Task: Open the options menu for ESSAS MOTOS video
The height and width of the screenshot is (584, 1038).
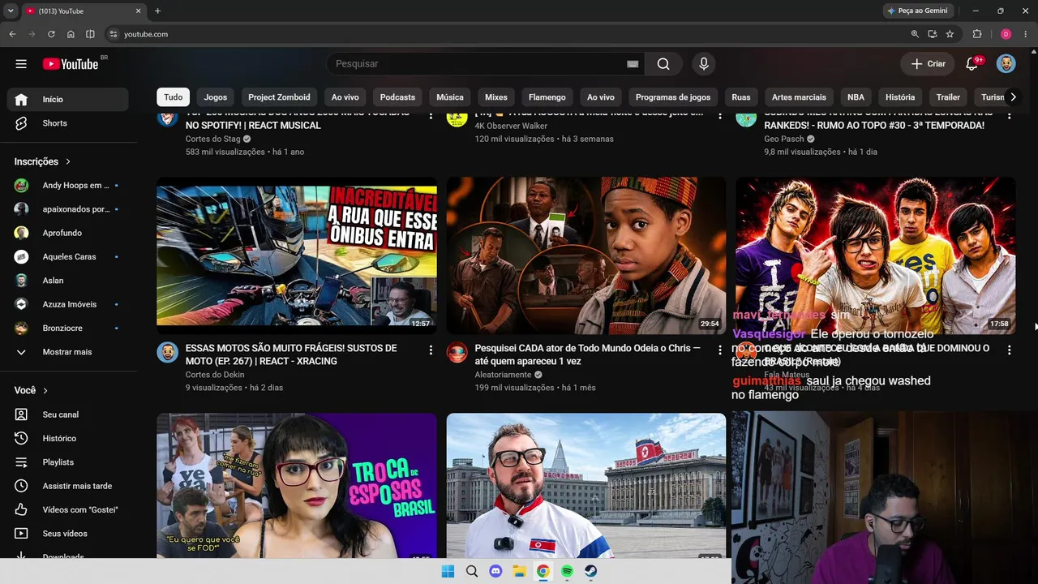Action: point(431,350)
